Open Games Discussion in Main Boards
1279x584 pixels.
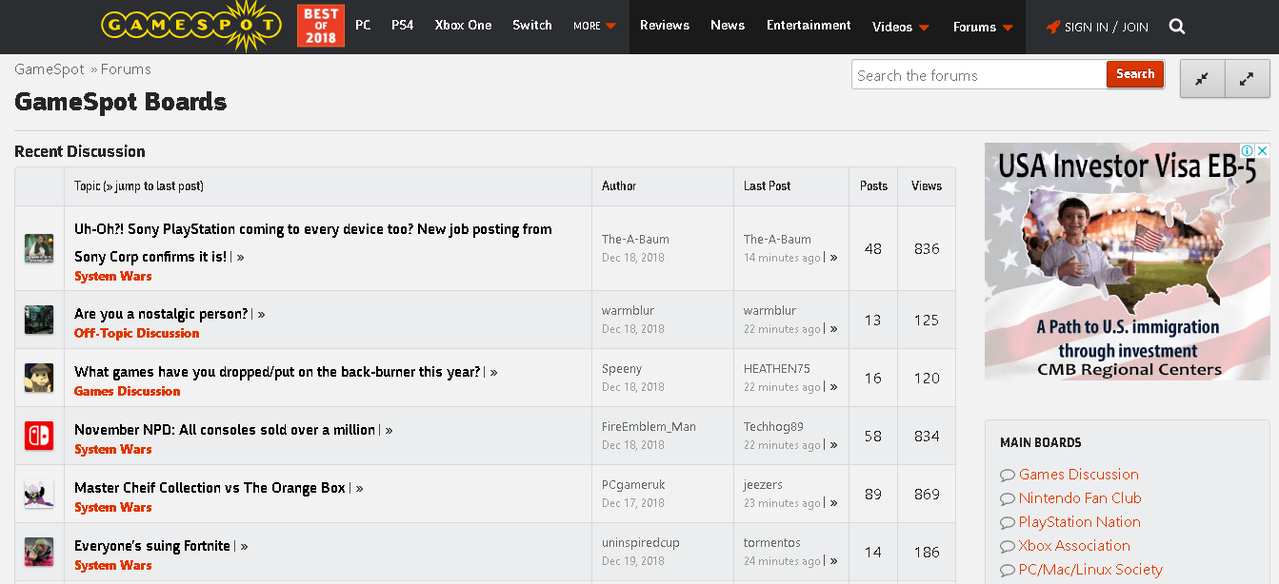pyautogui.click(x=1079, y=475)
